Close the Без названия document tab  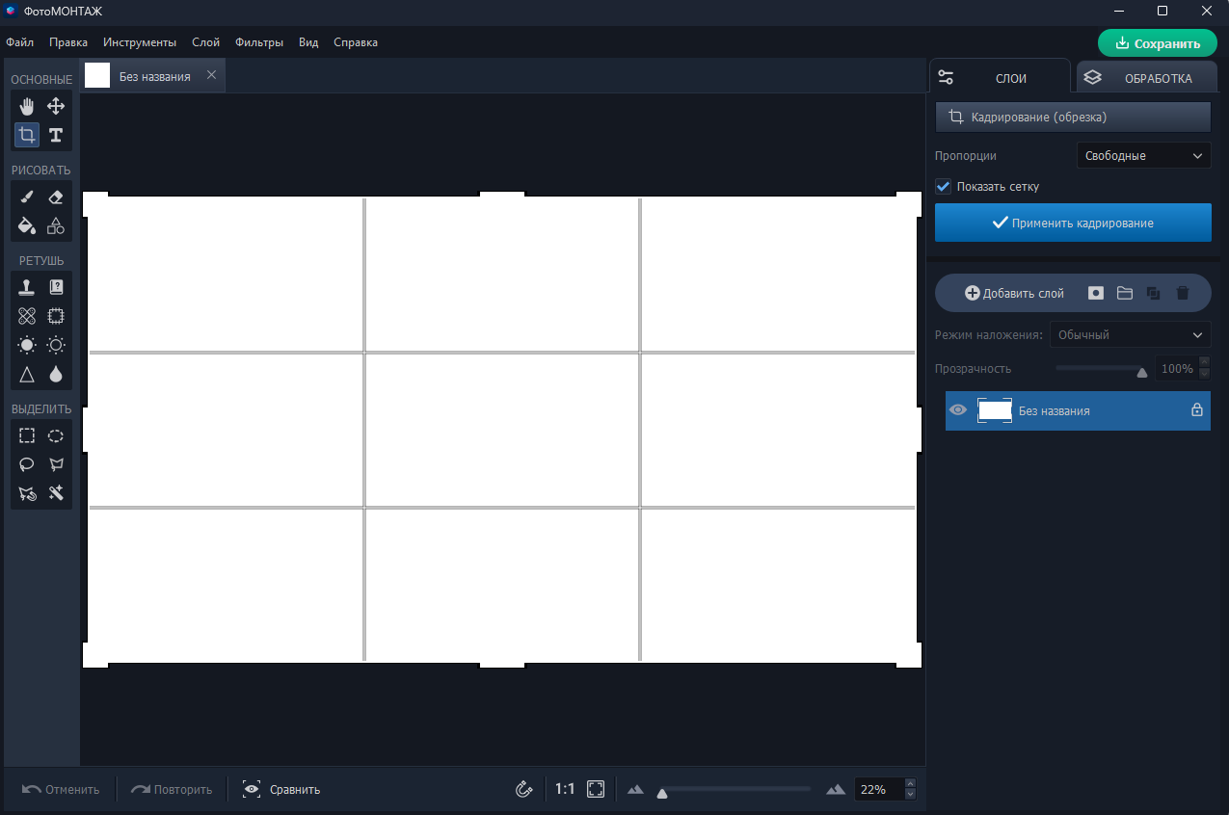[211, 75]
